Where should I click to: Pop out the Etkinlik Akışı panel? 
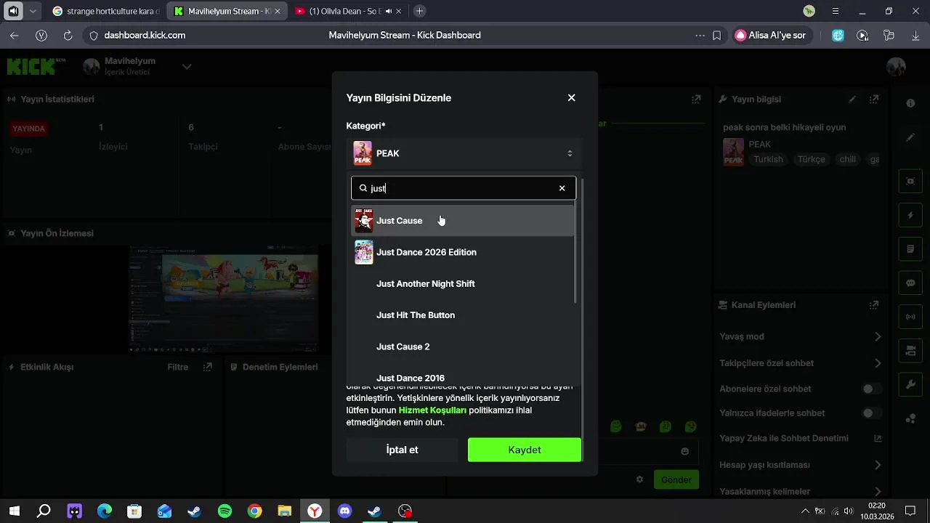pyautogui.click(x=208, y=367)
